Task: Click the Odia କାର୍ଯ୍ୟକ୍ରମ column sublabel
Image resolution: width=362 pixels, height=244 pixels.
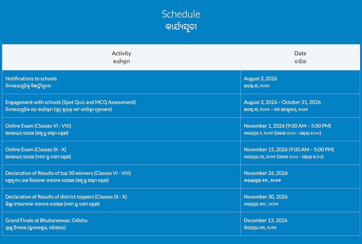Action: 121,62
